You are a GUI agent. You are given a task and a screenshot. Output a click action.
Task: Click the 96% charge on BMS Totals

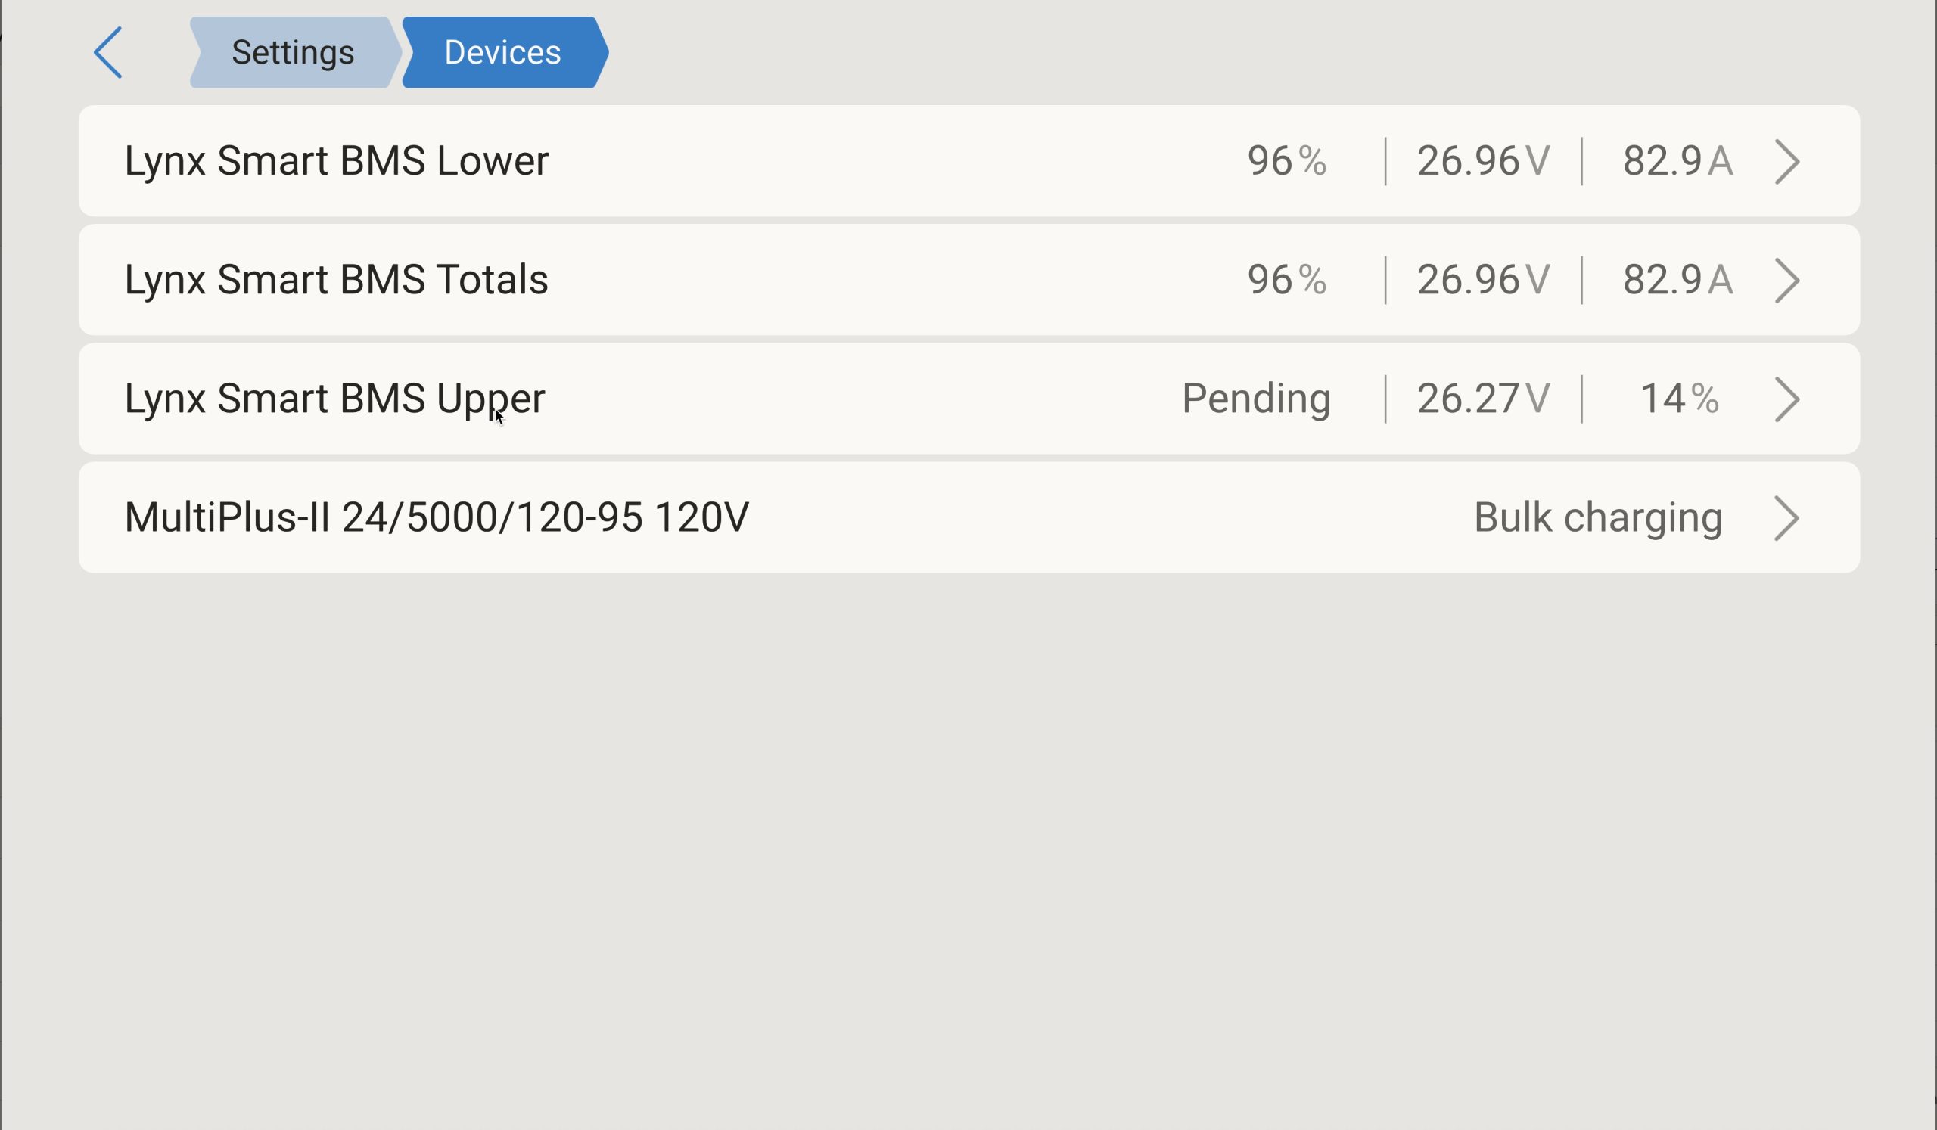1287,280
